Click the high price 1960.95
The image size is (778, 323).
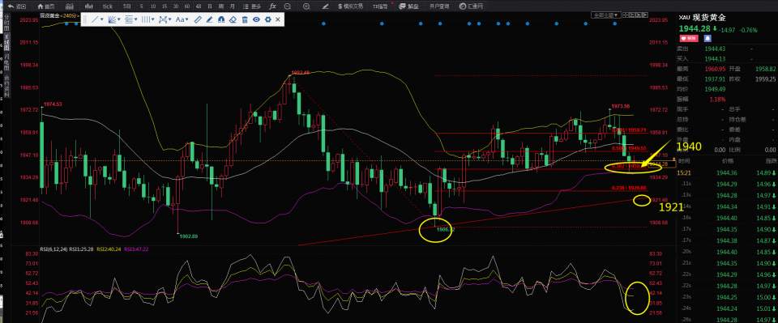[715, 68]
